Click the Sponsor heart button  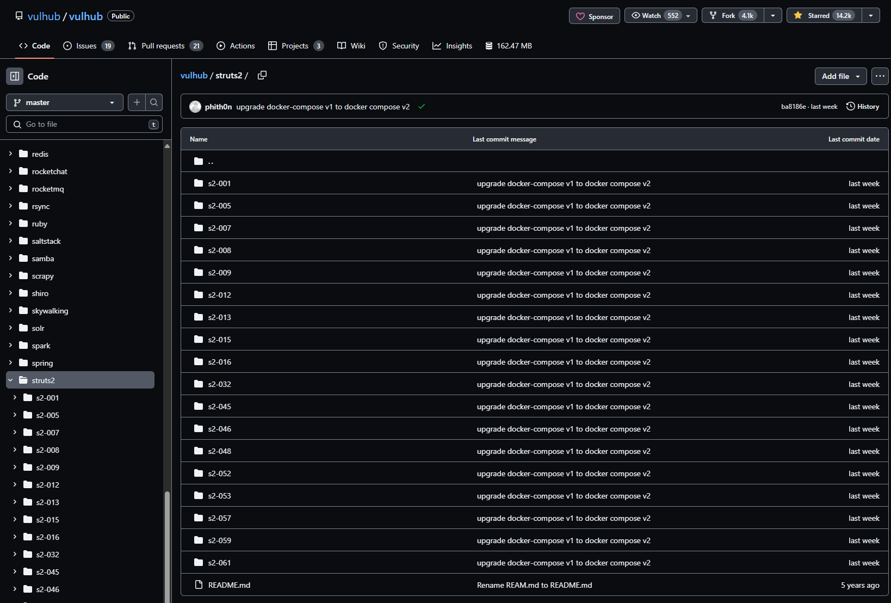tap(594, 16)
